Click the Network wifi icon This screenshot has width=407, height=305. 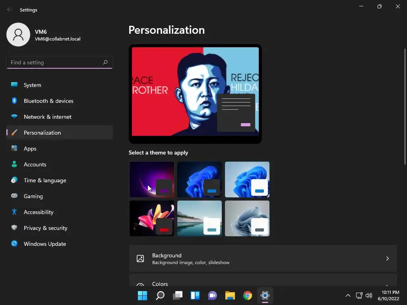[14, 116]
